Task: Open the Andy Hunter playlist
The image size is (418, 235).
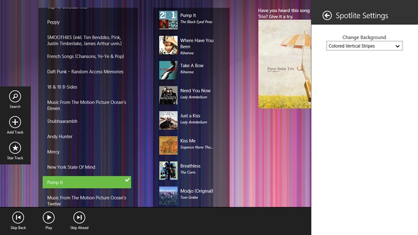Action: (x=59, y=136)
